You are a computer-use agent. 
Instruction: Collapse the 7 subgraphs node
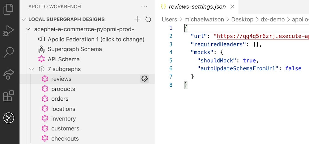[32, 69]
